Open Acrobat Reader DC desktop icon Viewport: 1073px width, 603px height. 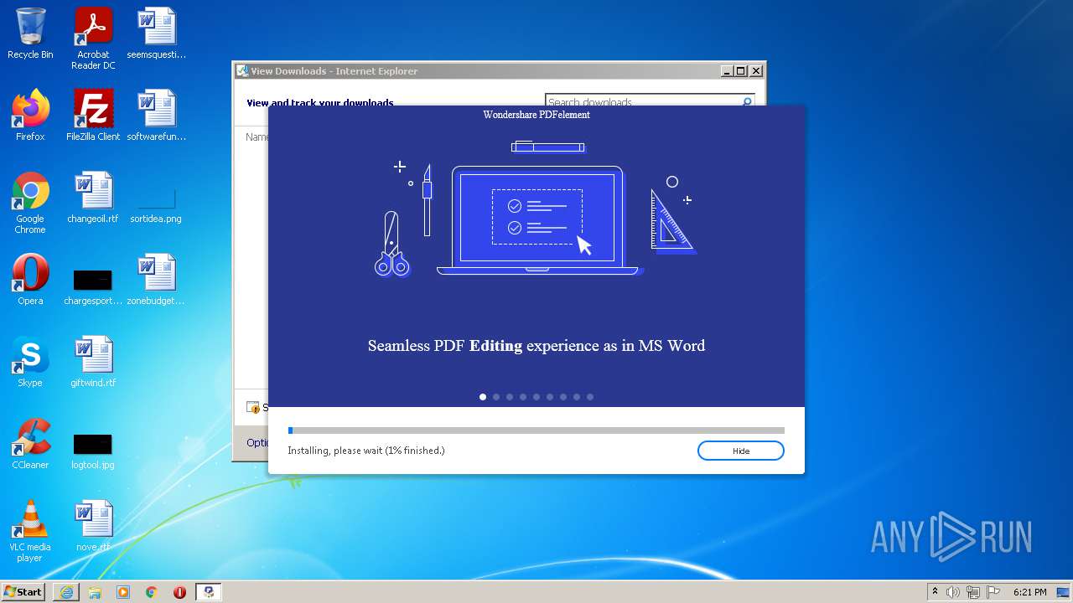point(93,39)
